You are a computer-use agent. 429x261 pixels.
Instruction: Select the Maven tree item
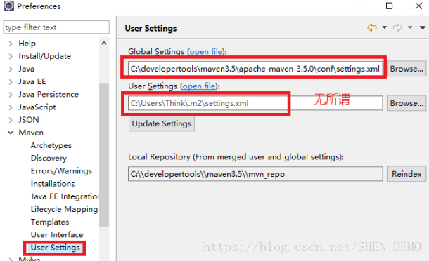pos(31,133)
